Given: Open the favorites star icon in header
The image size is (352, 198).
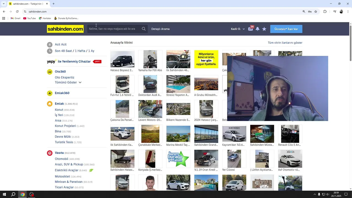Looking at the screenshot, I should 264,29.
